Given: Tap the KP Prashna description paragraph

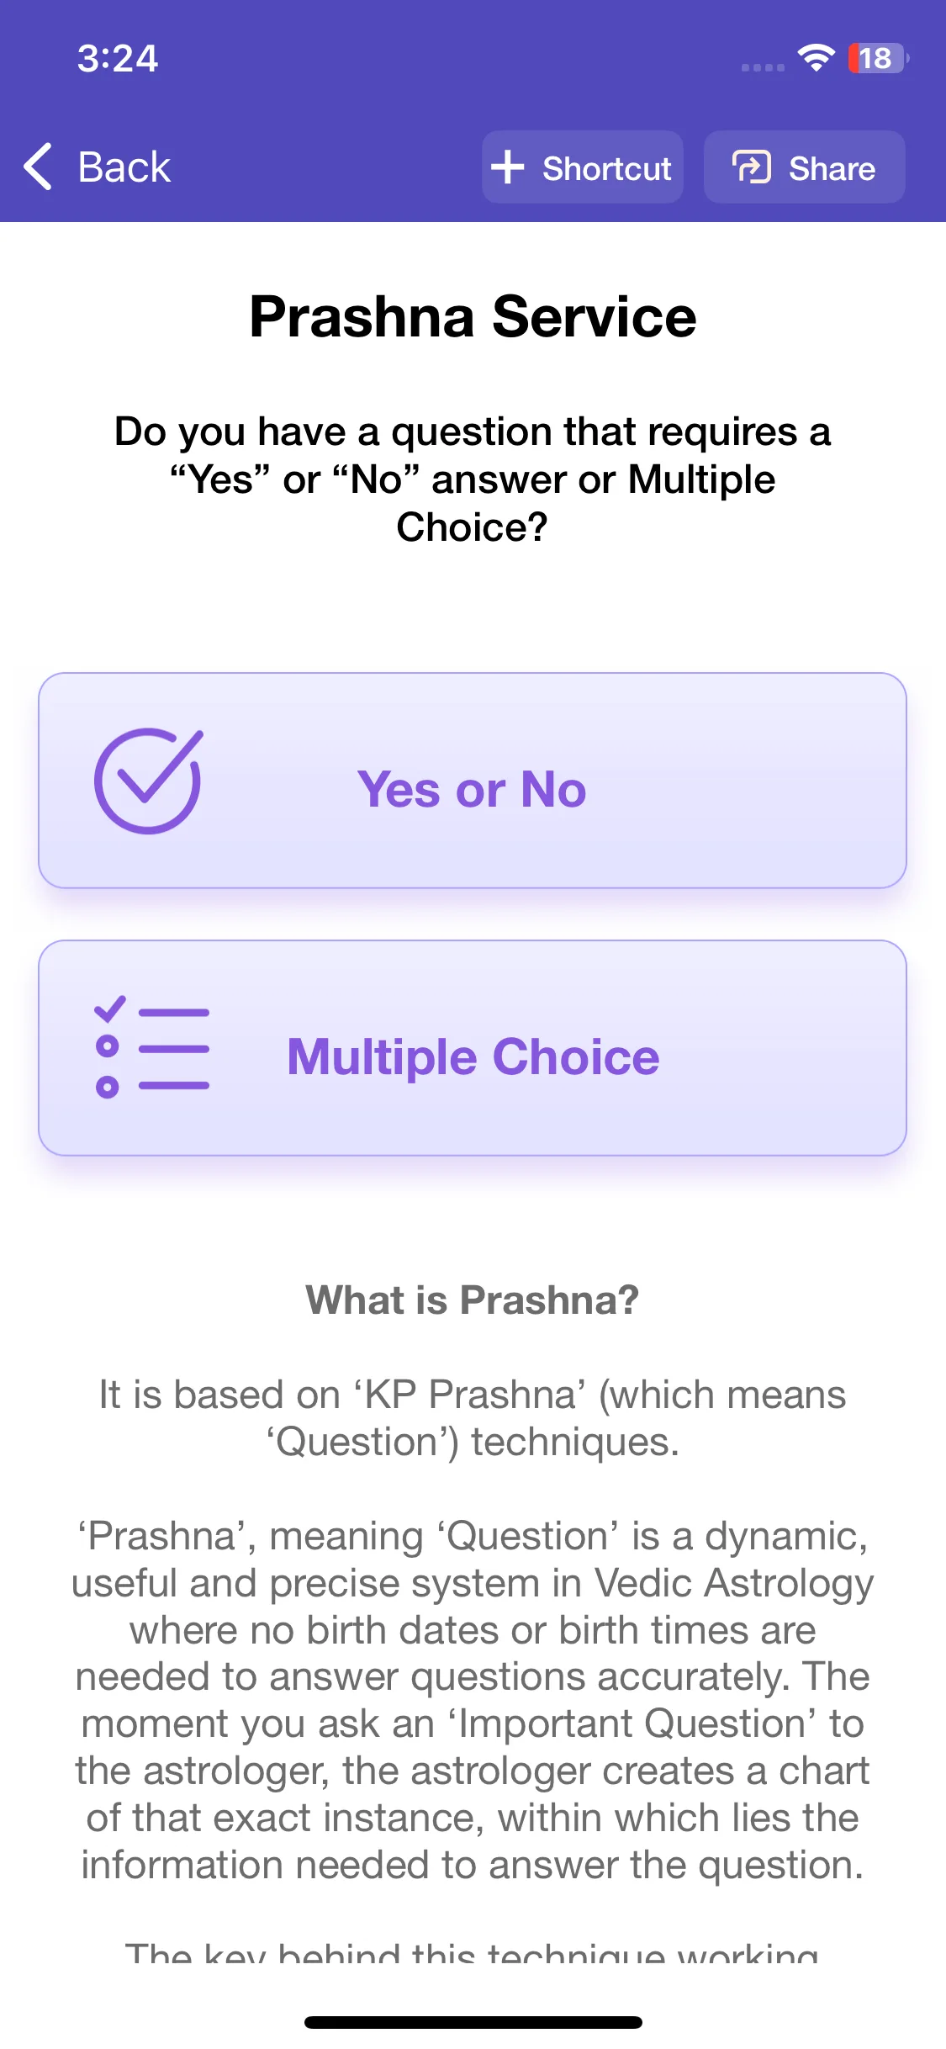Looking at the screenshot, I should 473,1418.
